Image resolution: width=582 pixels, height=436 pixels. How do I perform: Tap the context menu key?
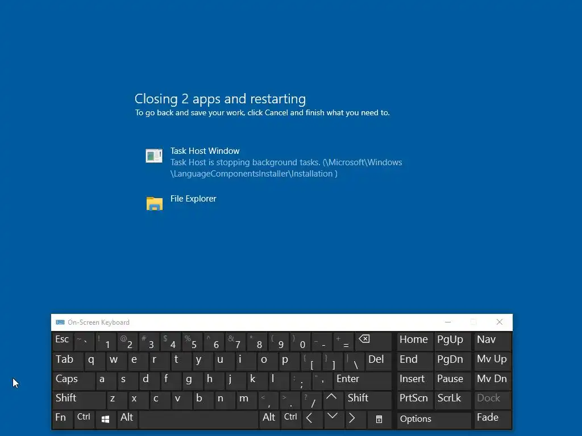coord(379,420)
